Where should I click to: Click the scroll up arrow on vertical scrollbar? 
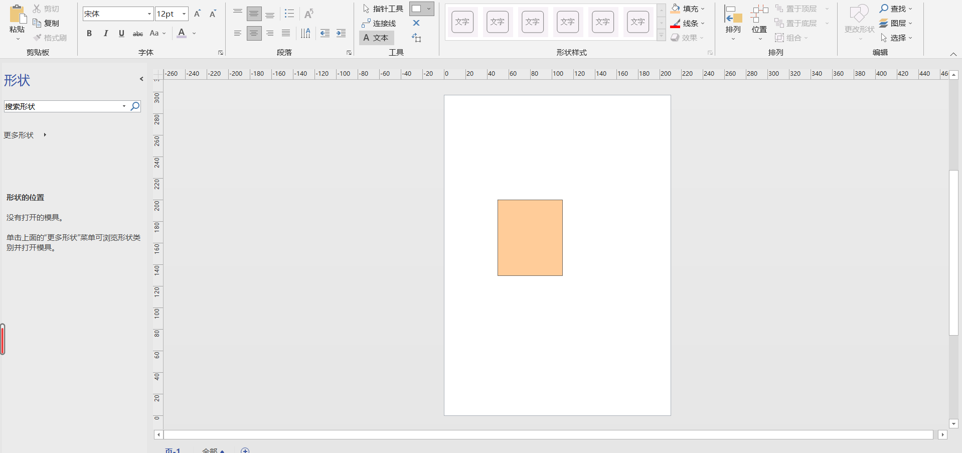pos(954,75)
